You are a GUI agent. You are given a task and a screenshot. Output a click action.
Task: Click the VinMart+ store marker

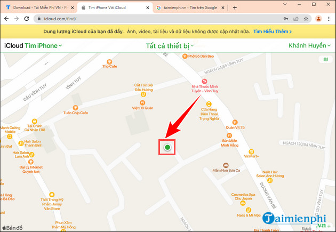click(251, 151)
